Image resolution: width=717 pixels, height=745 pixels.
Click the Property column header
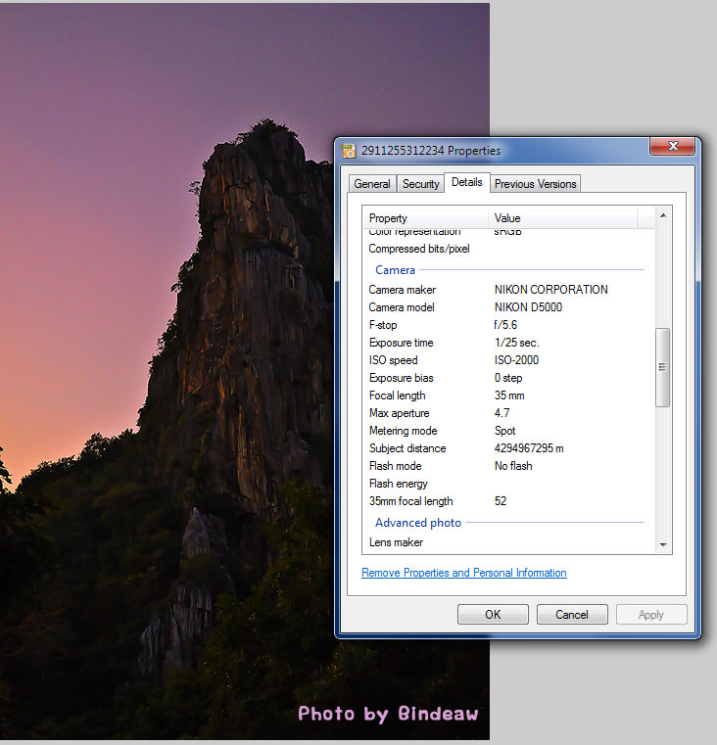pos(425,218)
